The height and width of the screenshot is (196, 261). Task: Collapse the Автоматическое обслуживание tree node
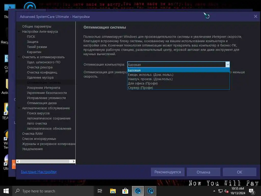click(19, 108)
